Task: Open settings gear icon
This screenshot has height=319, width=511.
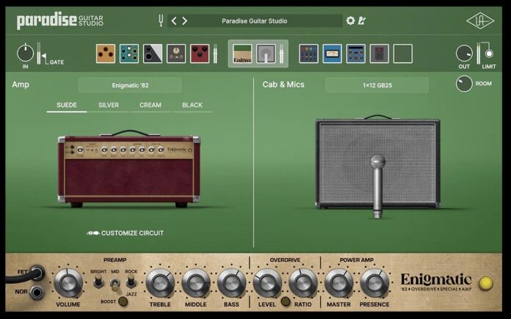Action: 350,21
